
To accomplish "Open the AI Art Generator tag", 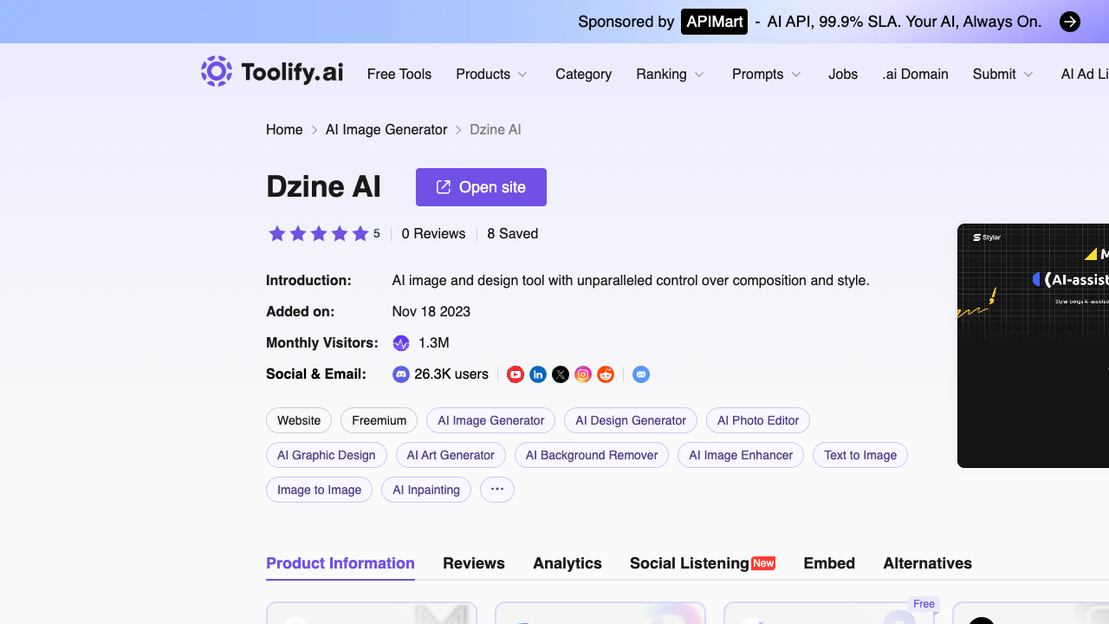I will click(x=451, y=455).
